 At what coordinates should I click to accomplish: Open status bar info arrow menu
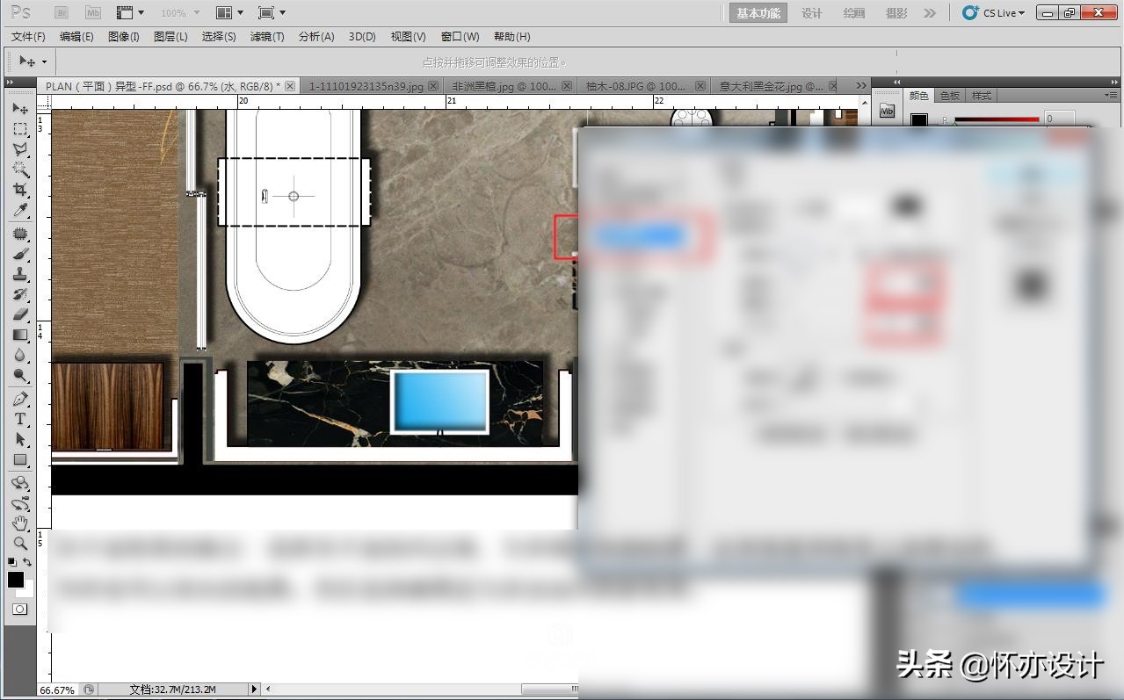pos(255,689)
